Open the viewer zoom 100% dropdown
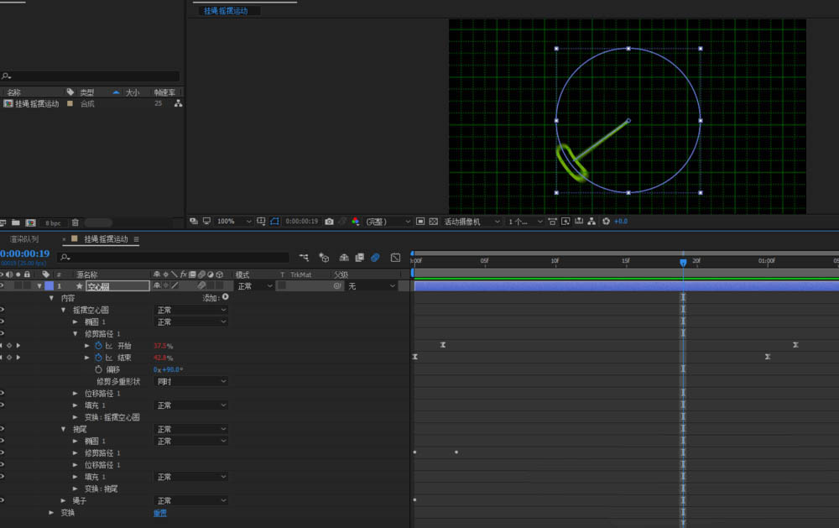This screenshot has width=839, height=528. coord(233,222)
